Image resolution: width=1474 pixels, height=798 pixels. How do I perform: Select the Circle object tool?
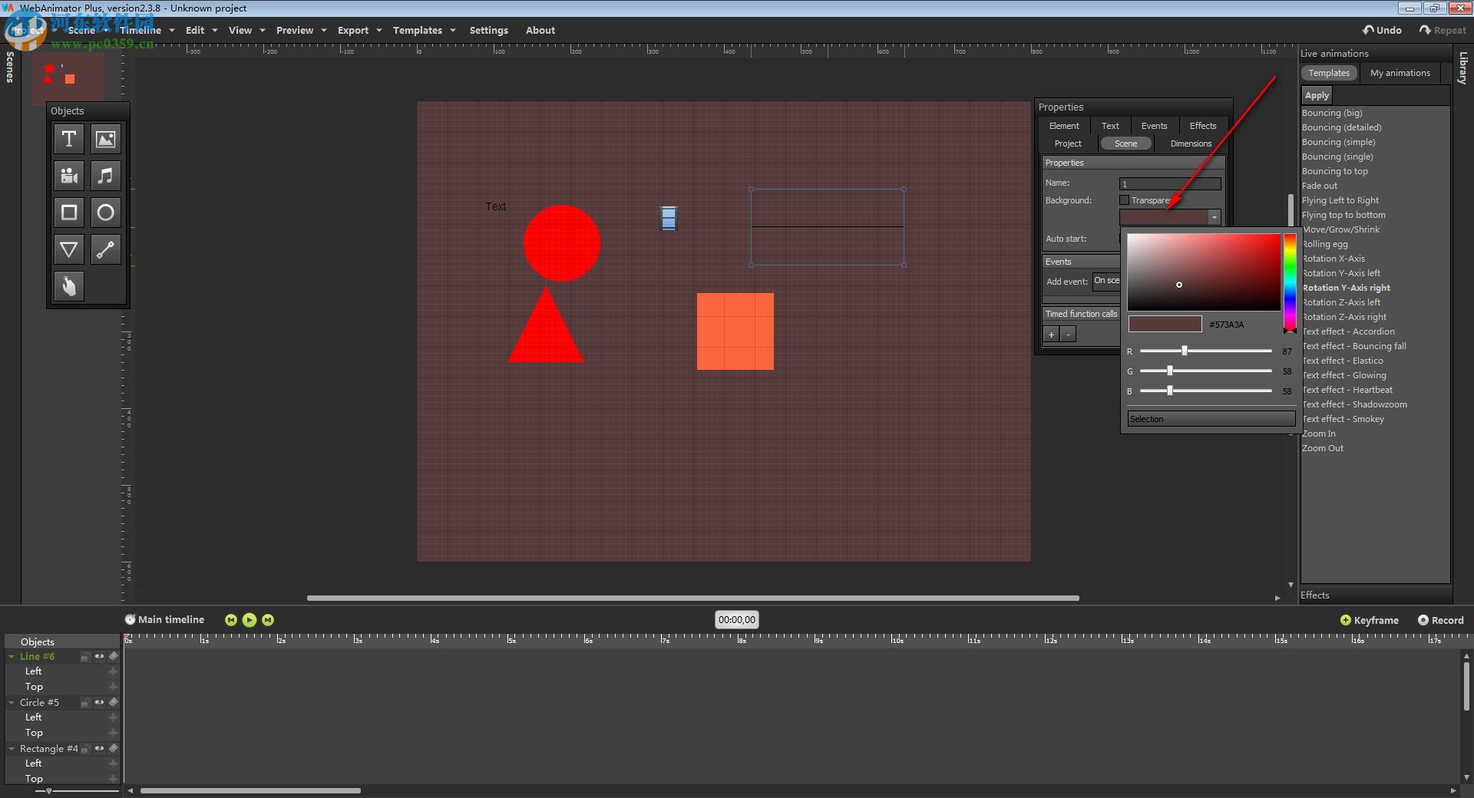105,213
